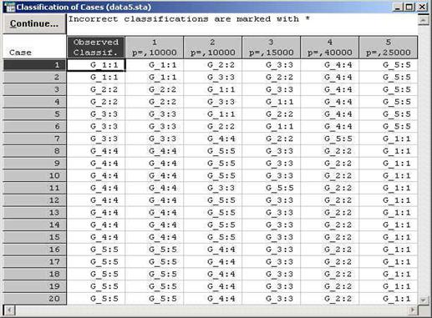
Task: Click case 4 column 3 cell G_1:1
Action: 272,102
